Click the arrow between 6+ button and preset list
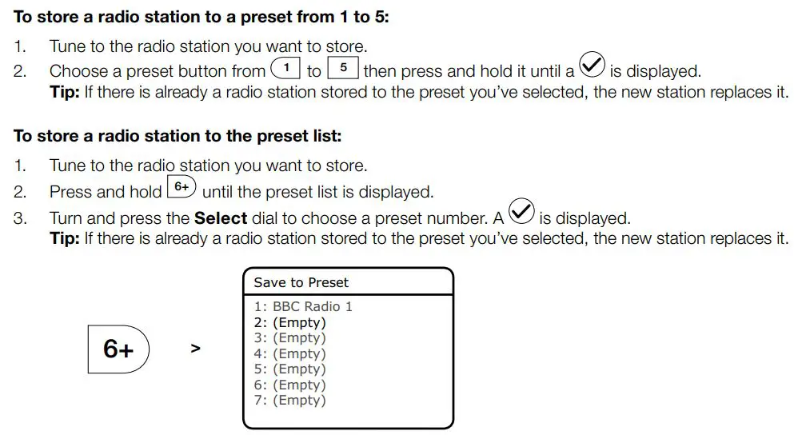 tap(196, 349)
